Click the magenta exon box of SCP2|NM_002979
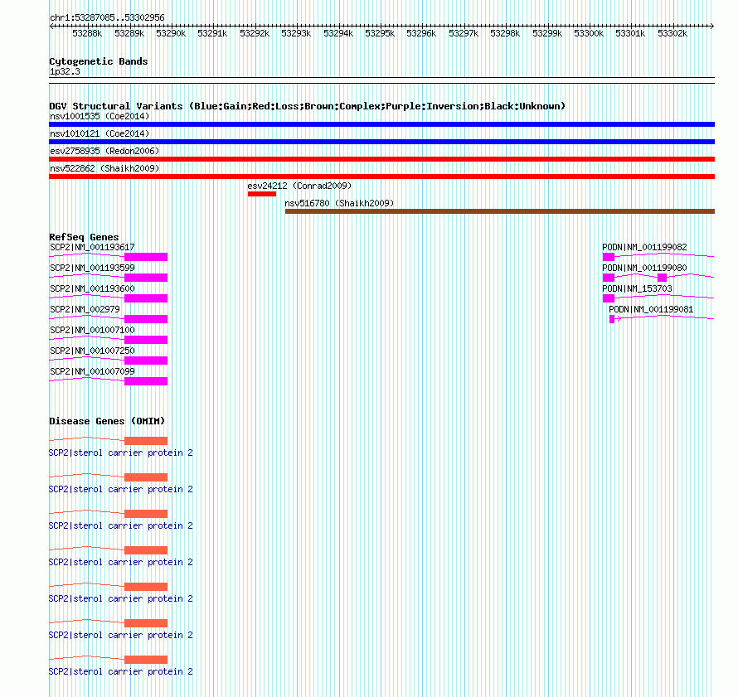This screenshot has height=697, width=738. click(146, 319)
